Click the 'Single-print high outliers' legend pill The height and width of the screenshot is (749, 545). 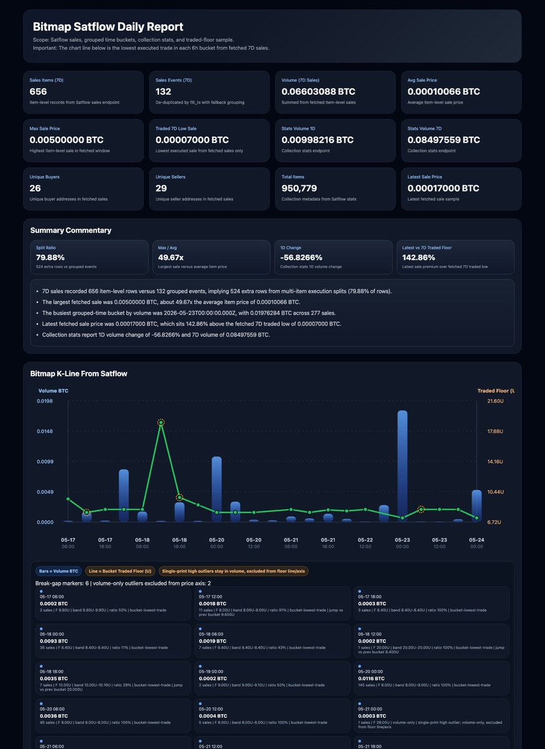pyautogui.click(x=233, y=571)
